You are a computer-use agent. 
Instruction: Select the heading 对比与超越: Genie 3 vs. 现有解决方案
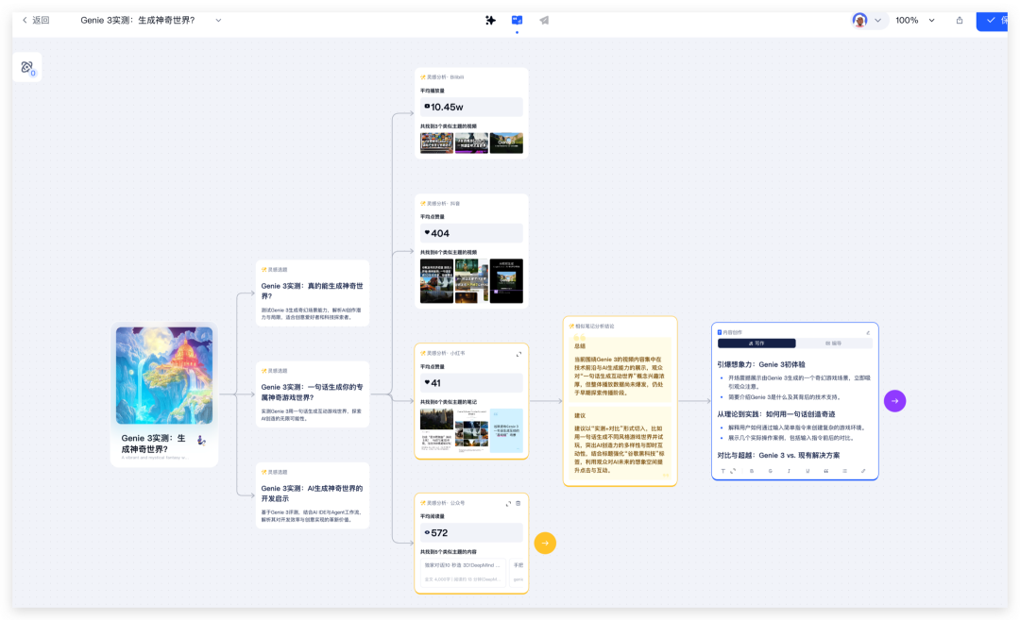778,456
